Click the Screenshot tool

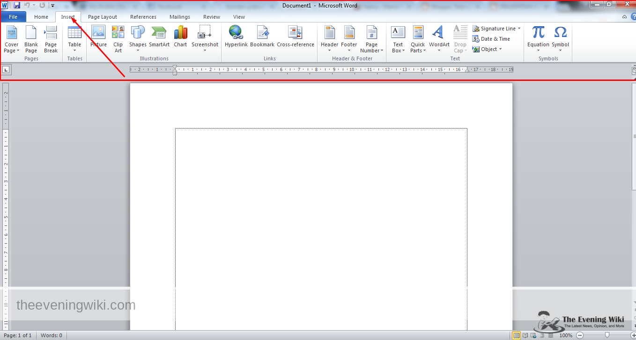[x=205, y=39]
